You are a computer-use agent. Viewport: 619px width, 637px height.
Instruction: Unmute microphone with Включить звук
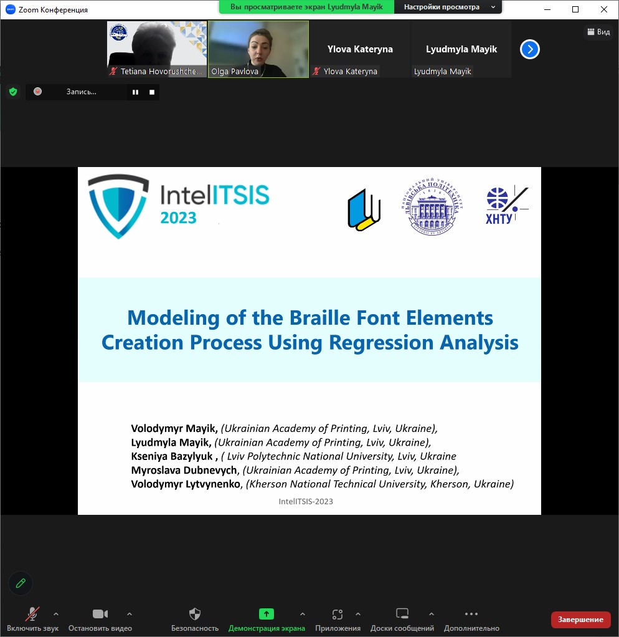pyautogui.click(x=32, y=614)
